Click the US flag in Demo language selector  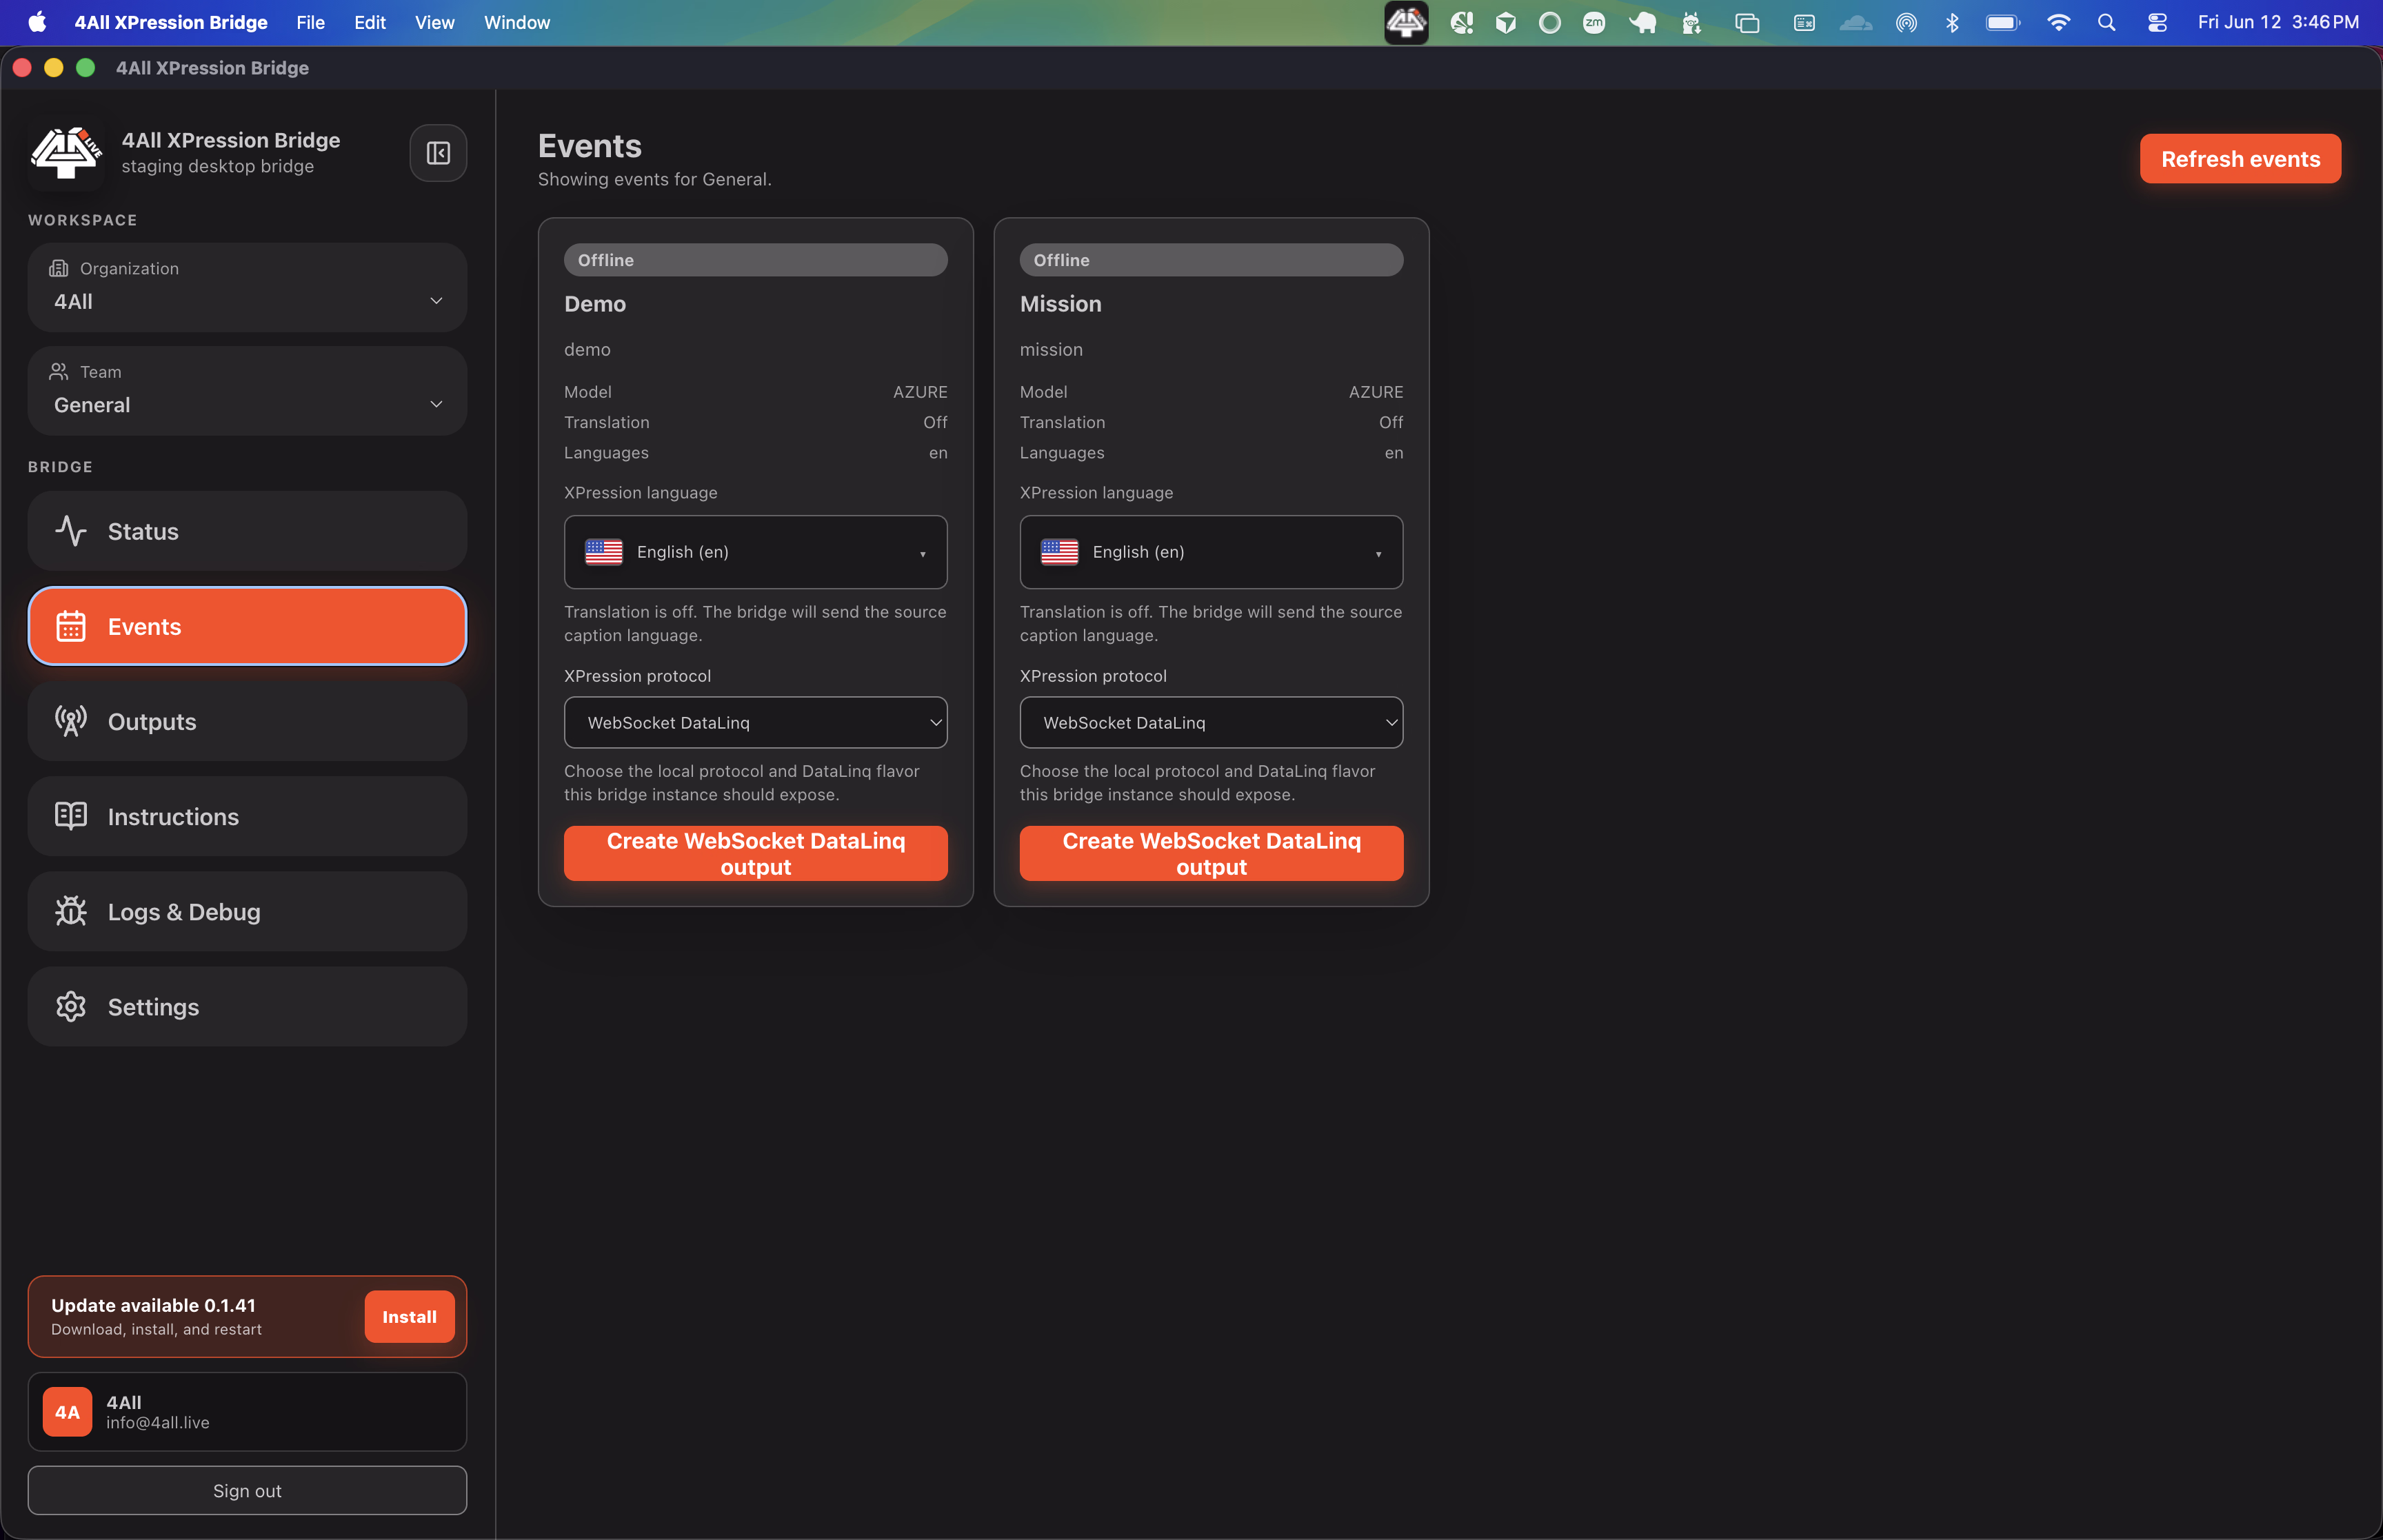(x=604, y=552)
